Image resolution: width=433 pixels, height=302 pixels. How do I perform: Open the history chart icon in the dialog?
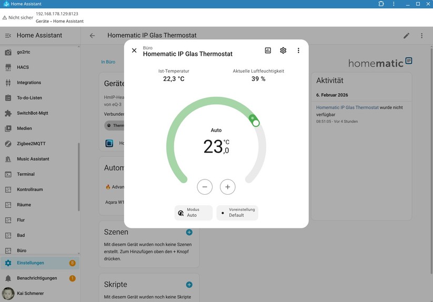coord(268,50)
